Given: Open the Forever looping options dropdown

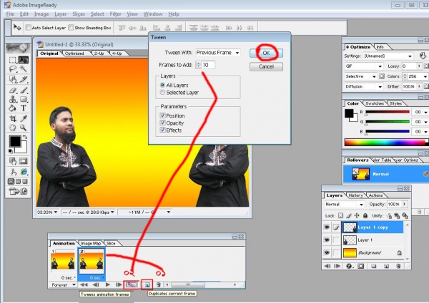Looking at the screenshot, I should [64, 284].
